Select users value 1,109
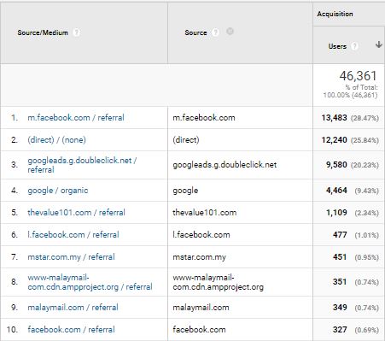This screenshot has width=385, height=341. (336, 213)
